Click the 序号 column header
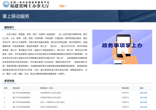The image size is (156, 110). pyautogui.click(x=6, y=88)
